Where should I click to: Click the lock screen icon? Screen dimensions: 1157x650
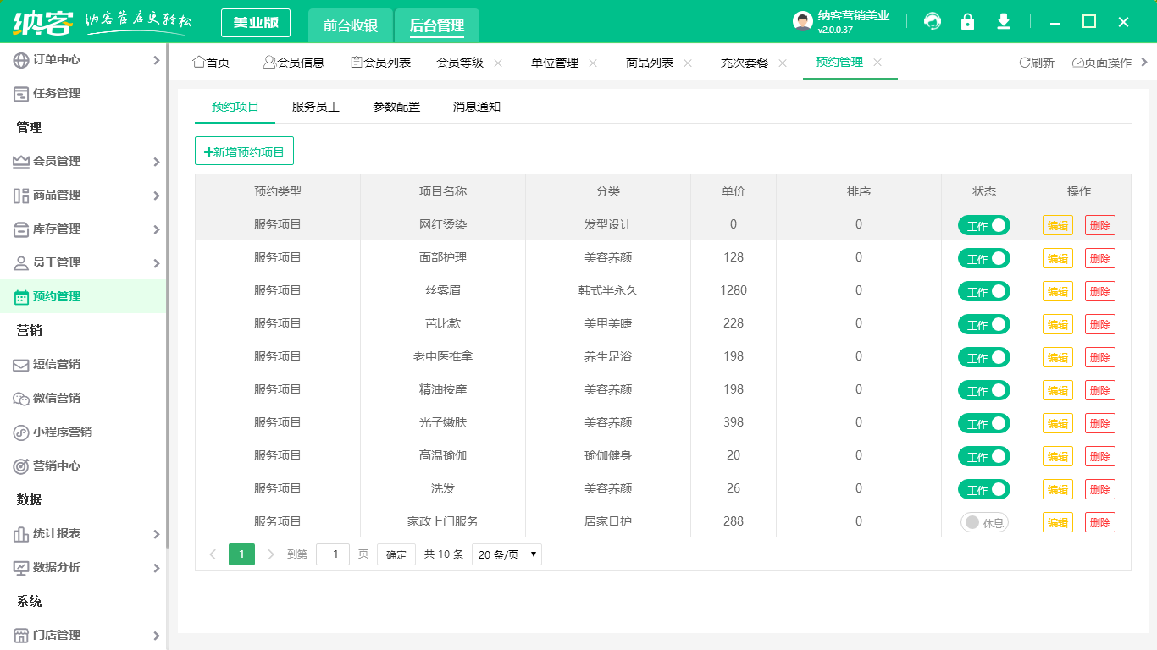(x=968, y=22)
